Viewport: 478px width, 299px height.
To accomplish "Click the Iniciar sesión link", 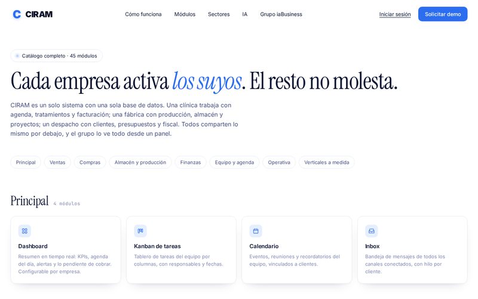I will pos(395,14).
